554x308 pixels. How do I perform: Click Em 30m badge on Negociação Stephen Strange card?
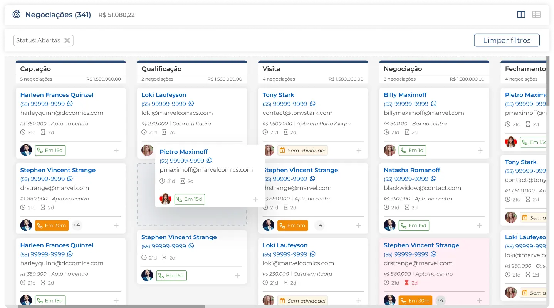(x=415, y=301)
